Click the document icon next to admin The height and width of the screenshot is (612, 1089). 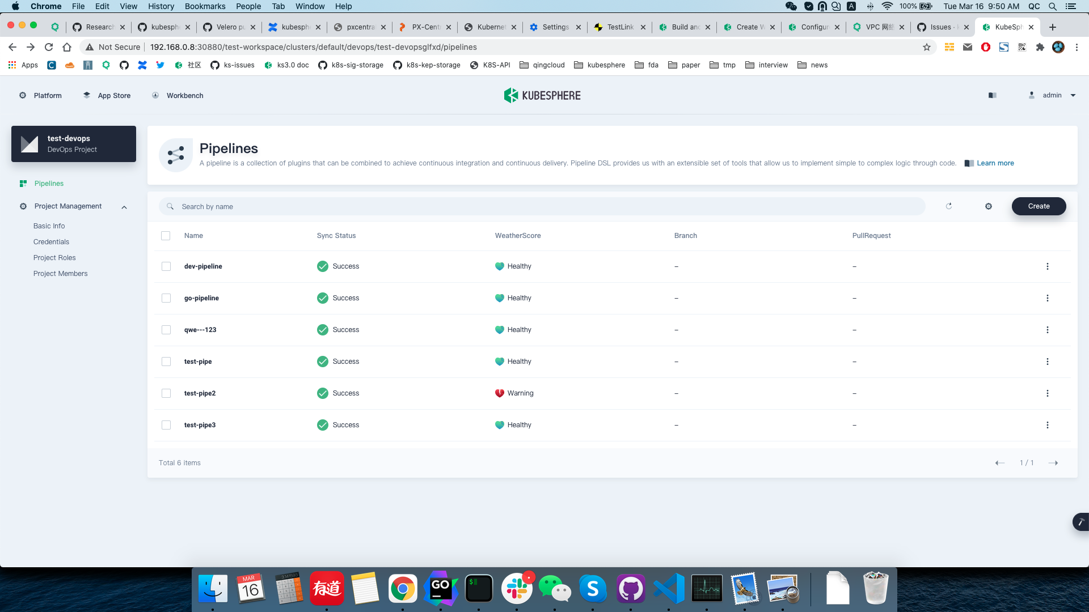point(993,95)
